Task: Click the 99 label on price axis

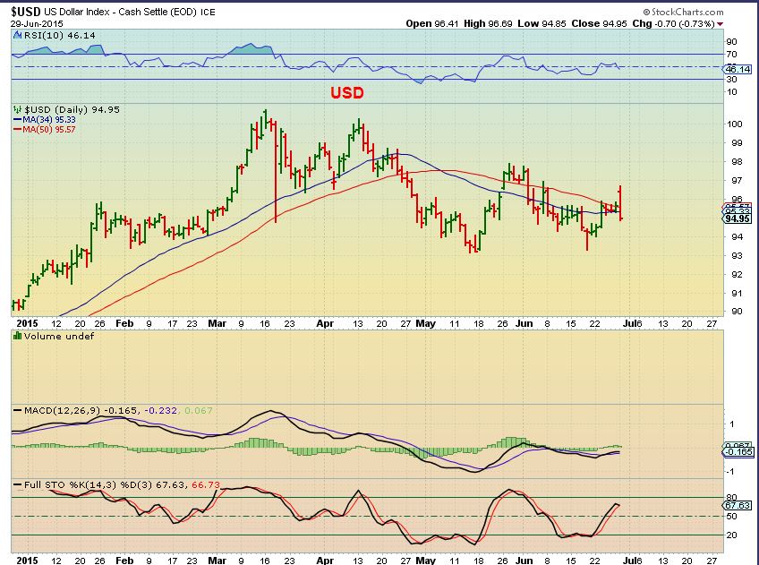Action: click(x=737, y=143)
